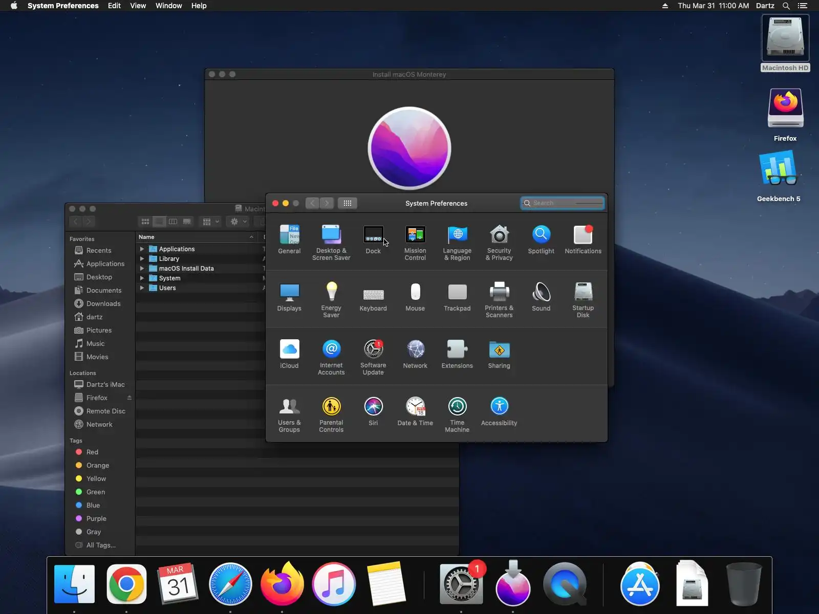The image size is (819, 614).
Task: Show all preferences with grid button
Action: tap(348, 203)
